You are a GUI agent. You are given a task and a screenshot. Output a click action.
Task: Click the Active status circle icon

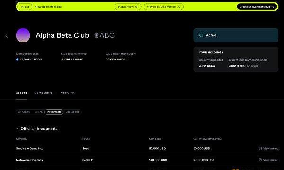click(201, 35)
